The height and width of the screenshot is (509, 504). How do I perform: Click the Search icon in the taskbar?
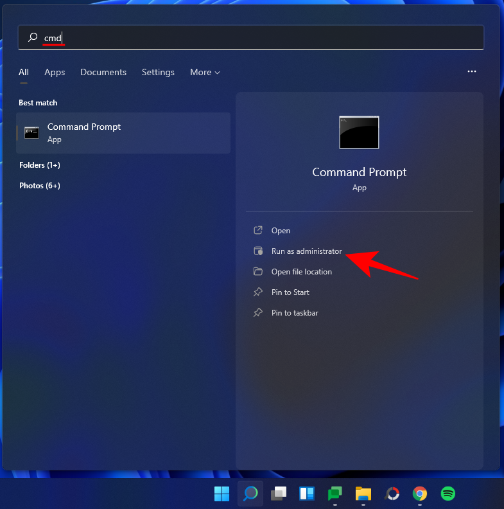tap(250, 494)
